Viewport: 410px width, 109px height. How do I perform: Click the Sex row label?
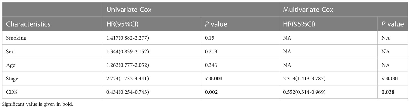pyautogui.click(x=10, y=52)
